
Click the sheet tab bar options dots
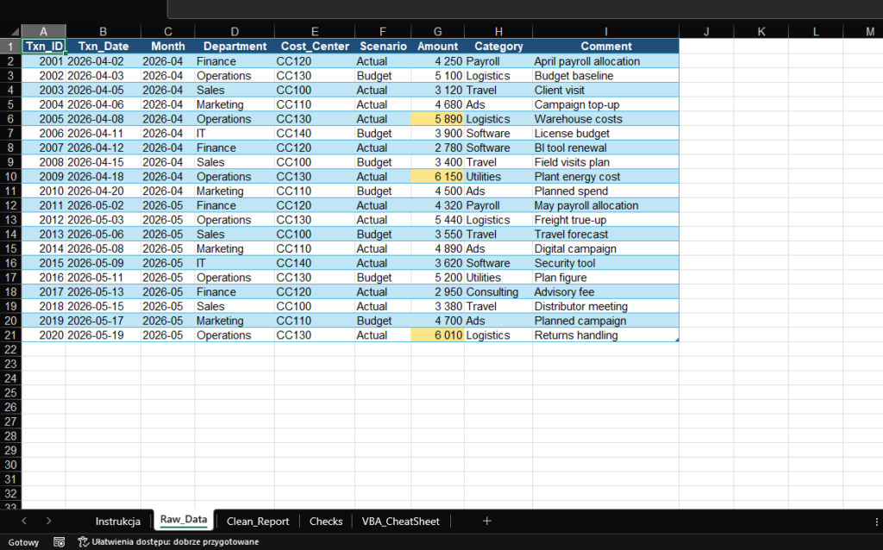pyautogui.click(x=876, y=521)
